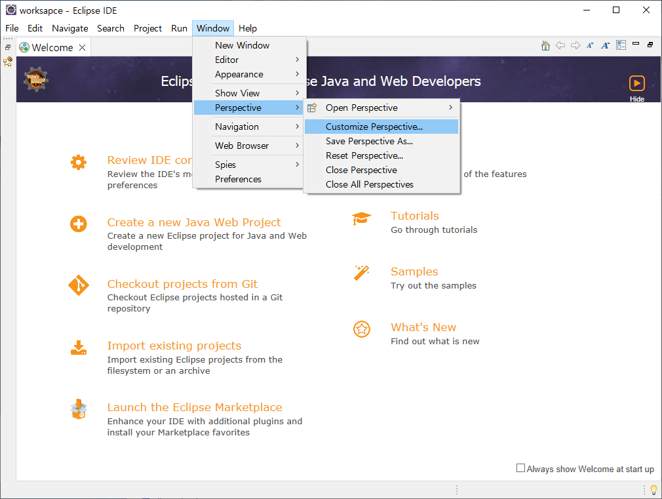This screenshot has height=499, width=662.
Task: Open the Search menu
Action: tap(111, 28)
